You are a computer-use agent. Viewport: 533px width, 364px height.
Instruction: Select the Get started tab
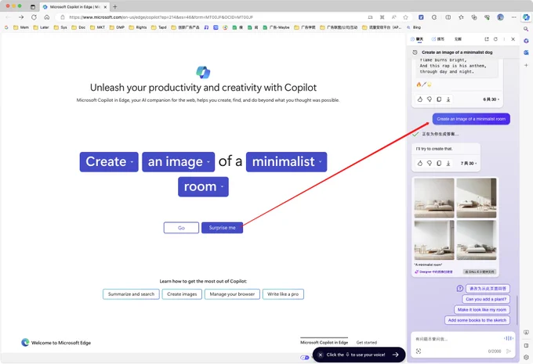[367, 342]
